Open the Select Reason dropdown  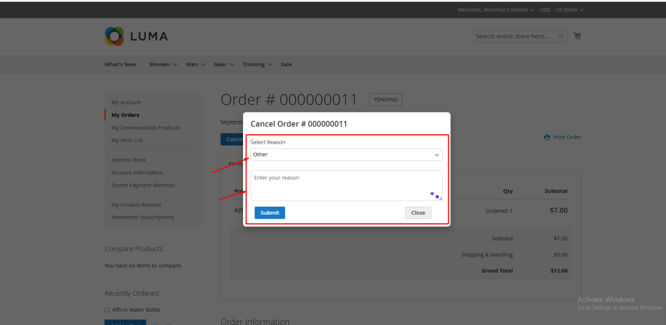(x=346, y=155)
